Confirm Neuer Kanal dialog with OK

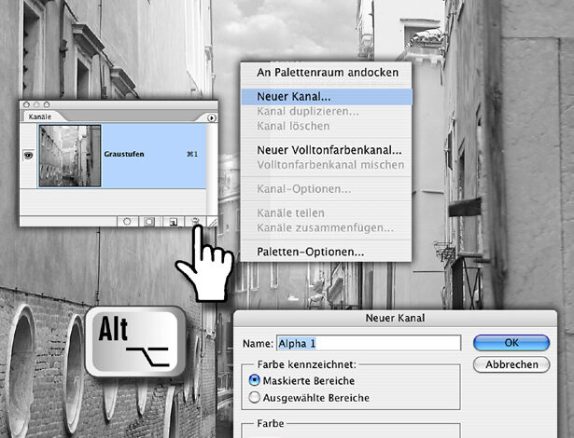click(511, 343)
